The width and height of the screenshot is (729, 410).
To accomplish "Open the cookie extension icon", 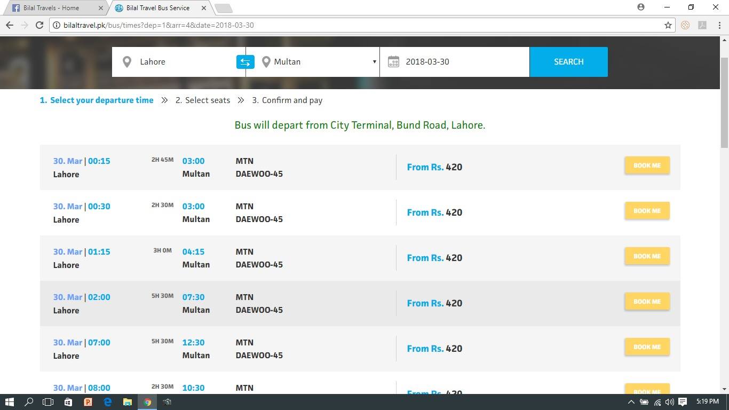I will (685, 25).
